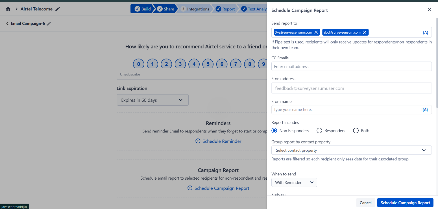Go back using arrow beside Email Campaign-6
The width and height of the screenshot is (438, 209).
[x=7, y=23]
